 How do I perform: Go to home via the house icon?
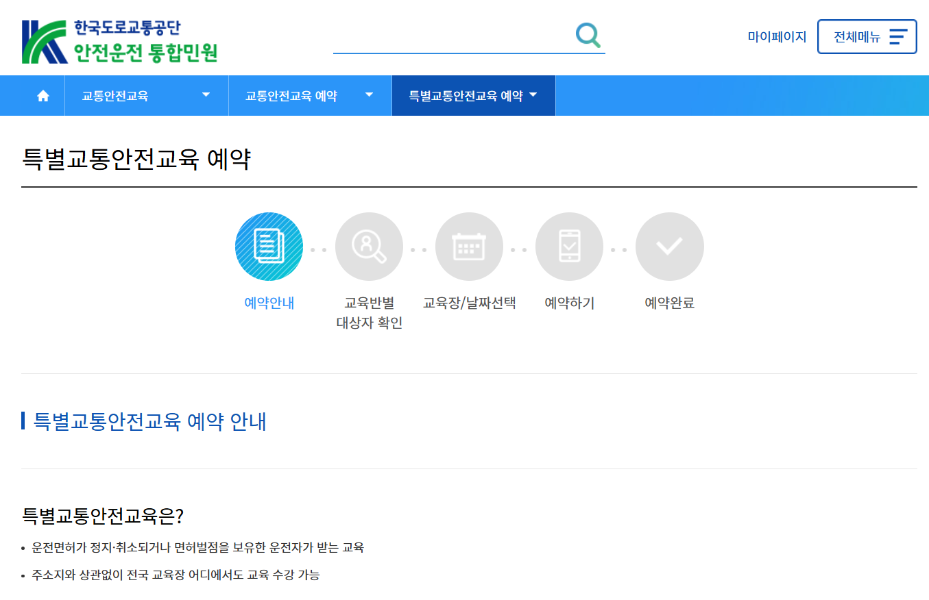tap(43, 96)
